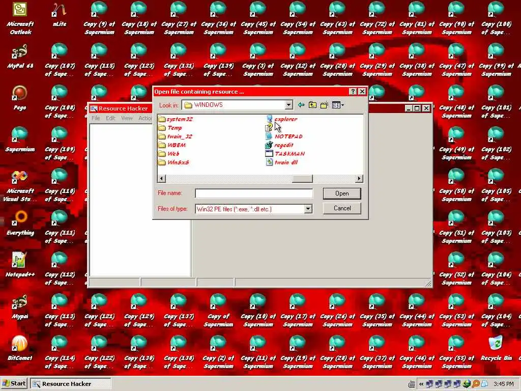Viewport: 521px width, 391px height.
Task: Click the orange magnifier tray icon
Action: click(476, 384)
